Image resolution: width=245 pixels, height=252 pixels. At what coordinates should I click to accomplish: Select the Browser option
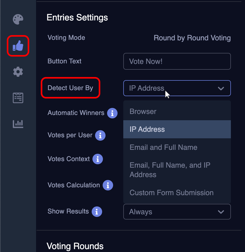[x=143, y=111]
